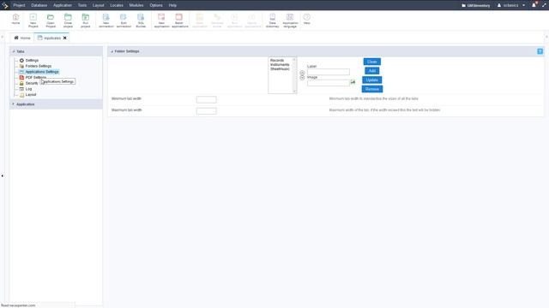Open the user account dropdown
Image resolution: width=549 pixels, height=308 pixels.
[511, 5]
